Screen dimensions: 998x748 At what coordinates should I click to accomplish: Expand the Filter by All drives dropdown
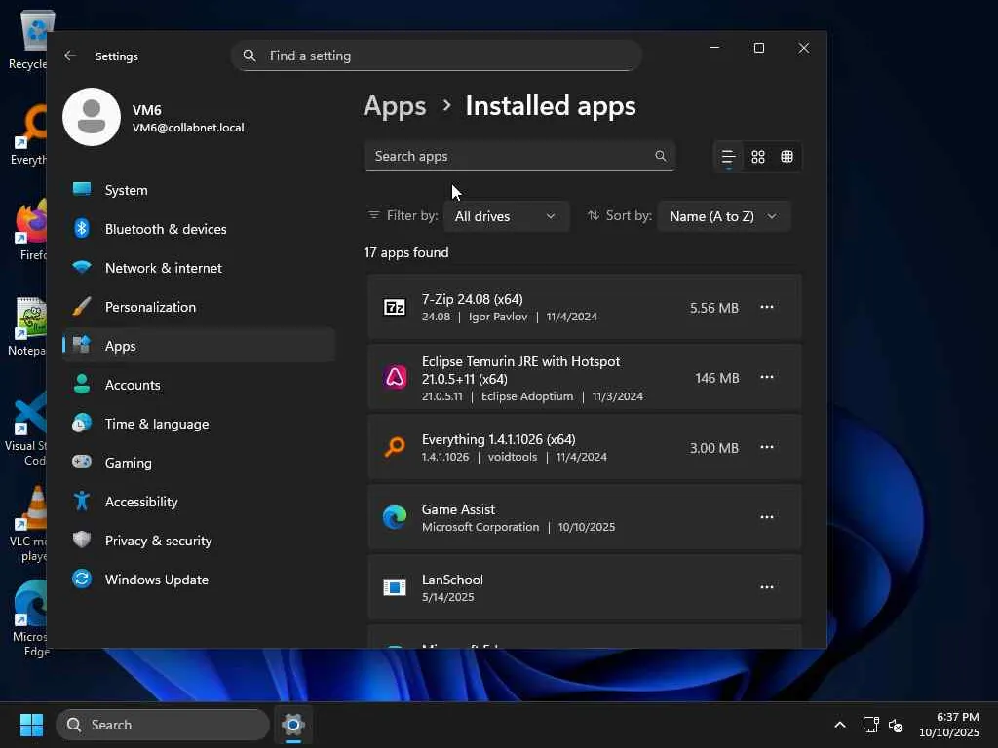(506, 216)
